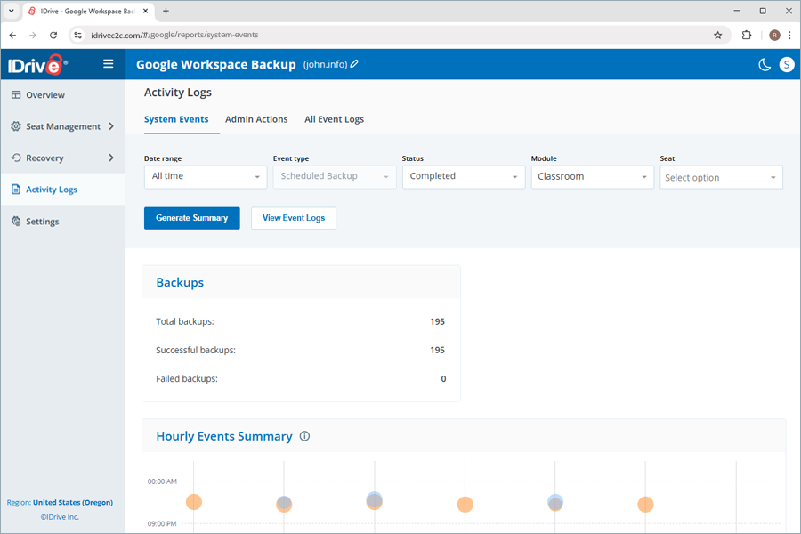The width and height of the screenshot is (801, 534).
Task: Open the navigation sidebar hamburger menu
Action: [108, 63]
